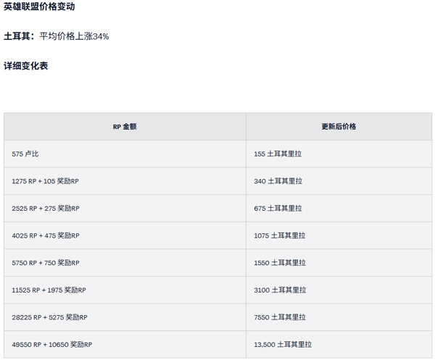Select the 11525 RP + 1975 奖励RP cell
The image size is (435, 360).
tap(49, 290)
